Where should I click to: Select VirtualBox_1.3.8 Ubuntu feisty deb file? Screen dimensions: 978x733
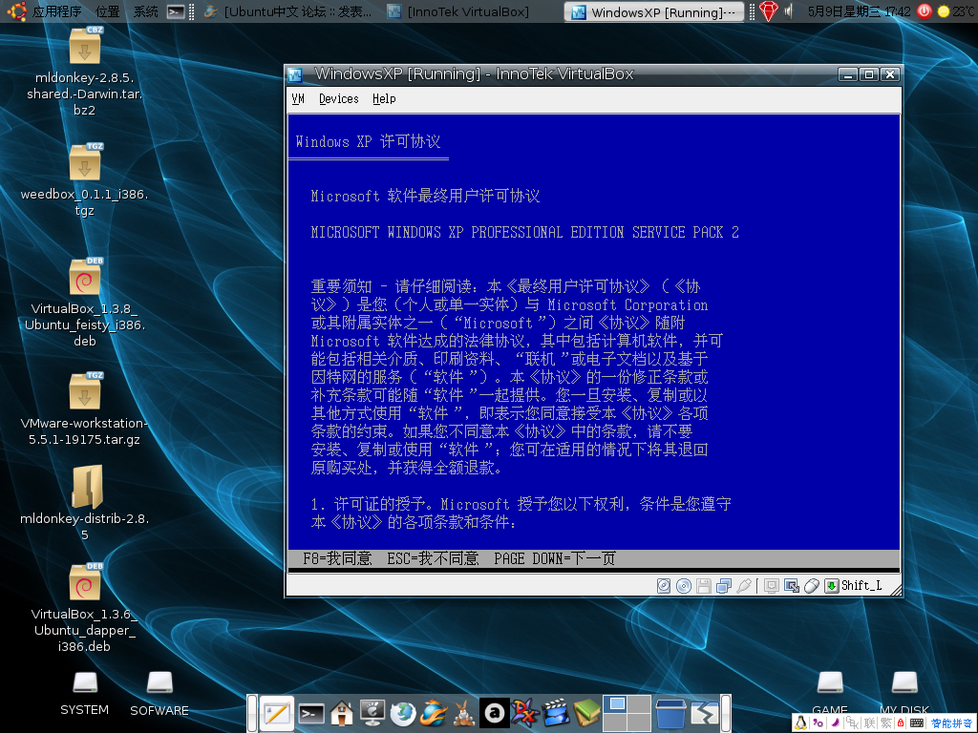point(85,303)
